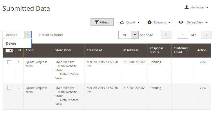Image resolution: width=215 pixels, height=115 pixels.
Task: Open the per page size dropdown
Action: coord(135,35)
